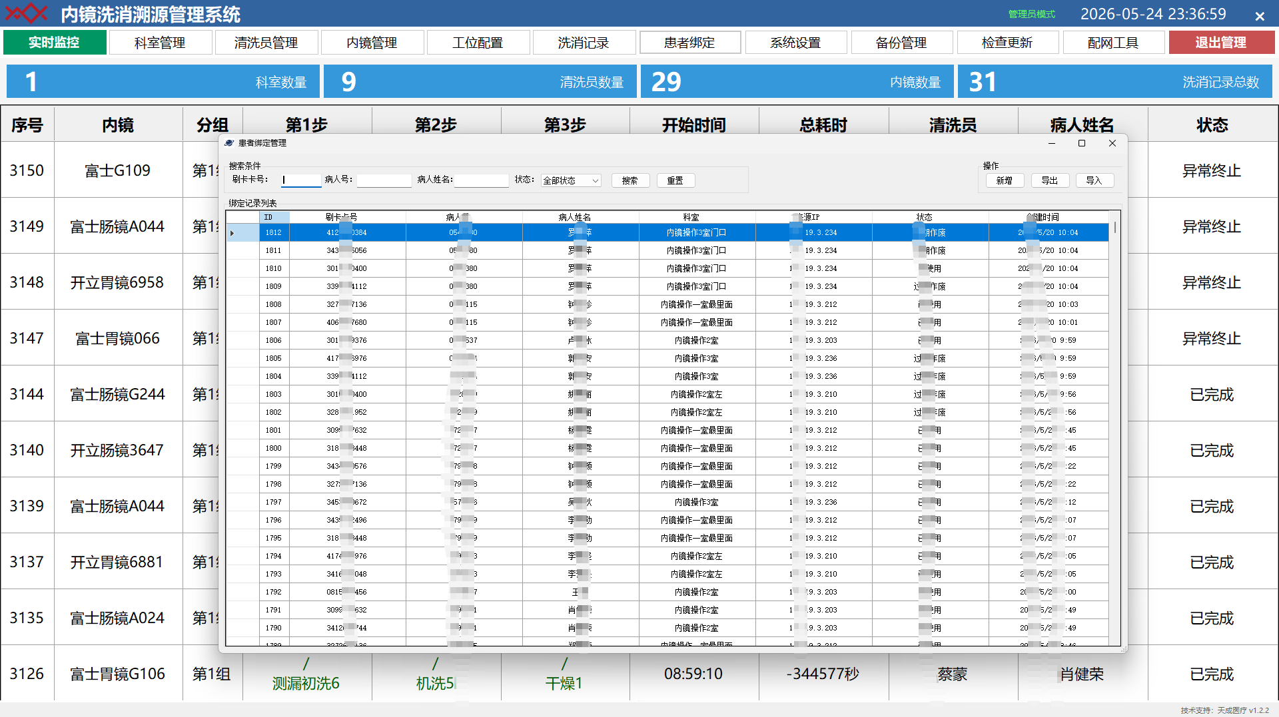
Task: Sort binding list by ID column
Action: click(274, 217)
